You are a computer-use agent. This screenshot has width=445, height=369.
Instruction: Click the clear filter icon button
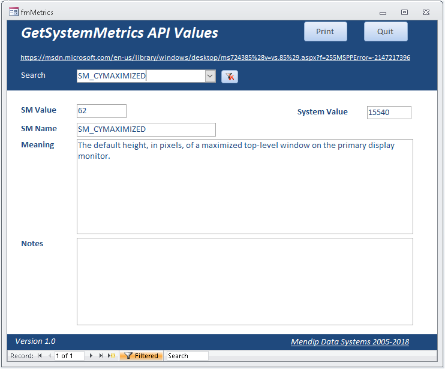tap(229, 77)
